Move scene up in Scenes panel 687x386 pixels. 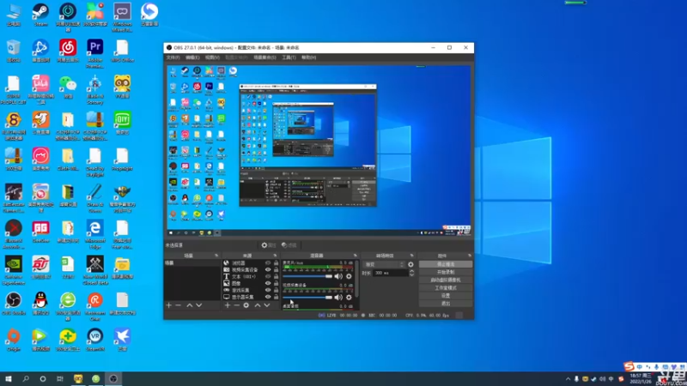[x=189, y=305]
